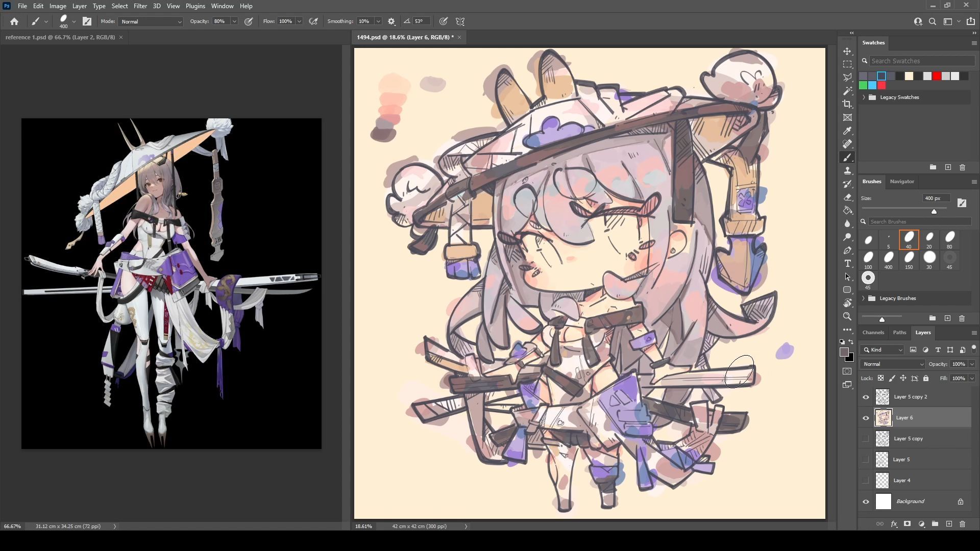Select the Clone Stamp tool
The image size is (980, 551).
point(847,171)
